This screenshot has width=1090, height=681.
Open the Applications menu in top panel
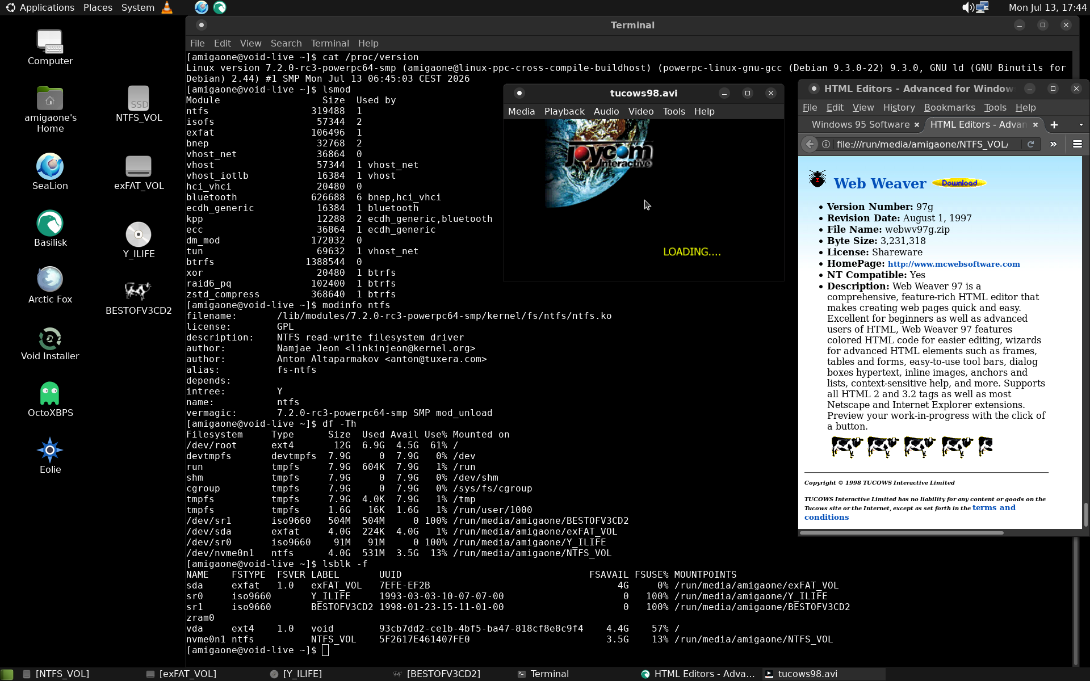pyautogui.click(x=40, y=7)
